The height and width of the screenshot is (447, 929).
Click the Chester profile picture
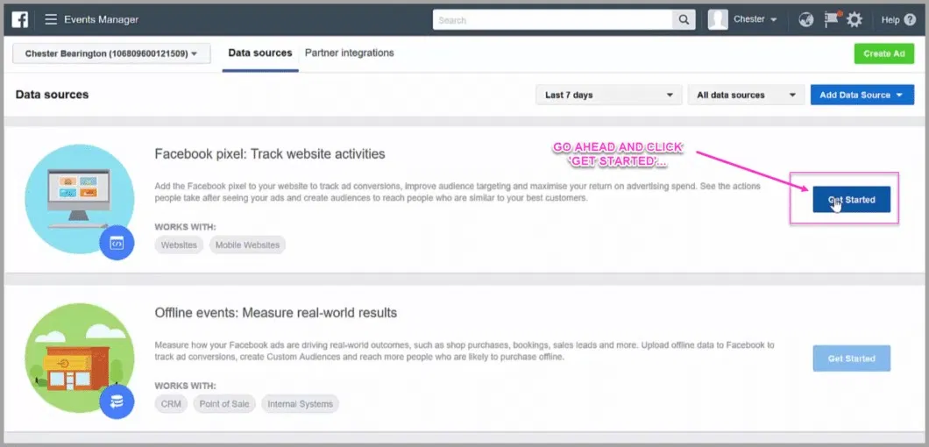(718, 19)
